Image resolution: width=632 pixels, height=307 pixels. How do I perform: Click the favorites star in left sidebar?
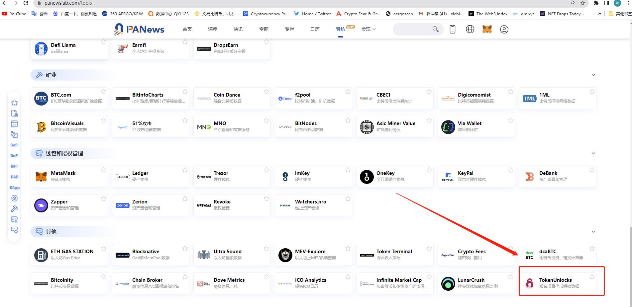(15, 103)
